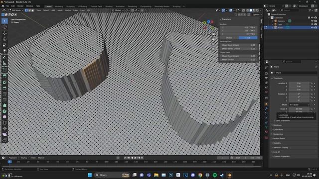Open the Global transform orientation dropdown

[x=118, y=10]
